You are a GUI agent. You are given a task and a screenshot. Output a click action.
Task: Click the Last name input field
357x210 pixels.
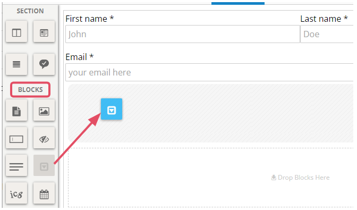pyautogui.click(x=327, y=34)
